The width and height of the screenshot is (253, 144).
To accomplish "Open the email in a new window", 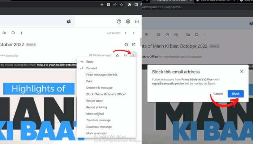I will pyautogui.click(x=134, y=45).
